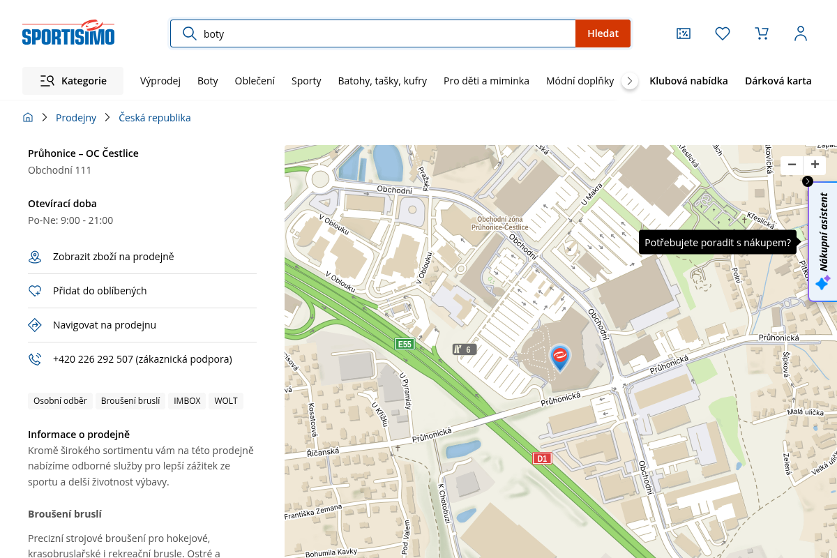Close the shopping assistant tooltip
The width and height of the screenshot is (837, 558).
tap(808, 181)
